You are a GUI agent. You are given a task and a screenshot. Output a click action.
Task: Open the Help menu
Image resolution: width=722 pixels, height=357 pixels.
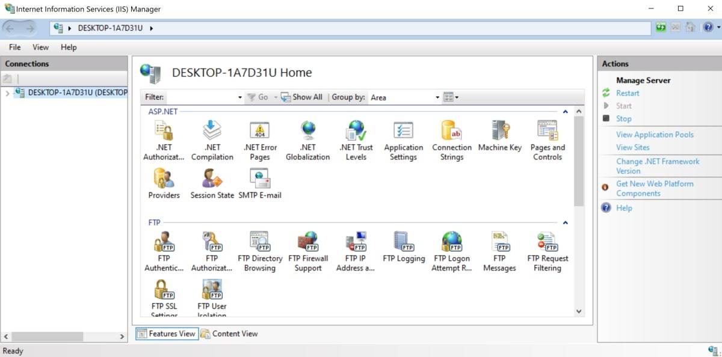pyautogui.click(x=69, y=47)
